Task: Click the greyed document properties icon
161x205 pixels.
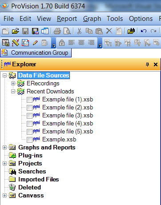Action: click(x=119, y=31)
